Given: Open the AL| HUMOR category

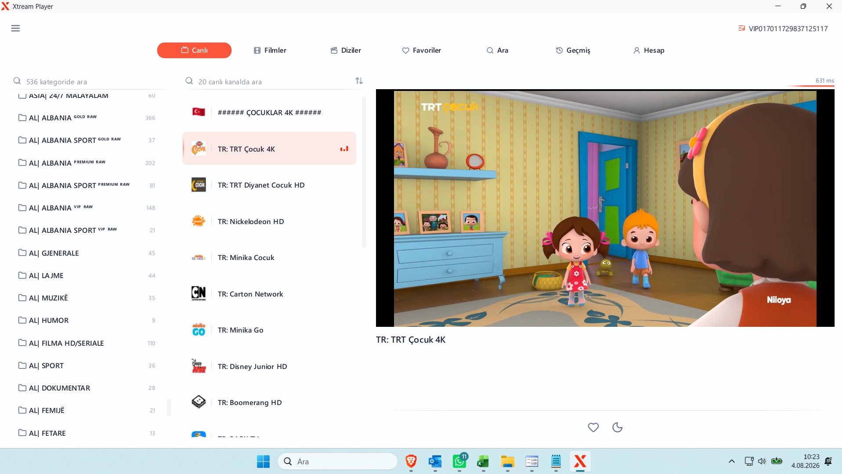Looking at the screenshot, I should 87,320.
